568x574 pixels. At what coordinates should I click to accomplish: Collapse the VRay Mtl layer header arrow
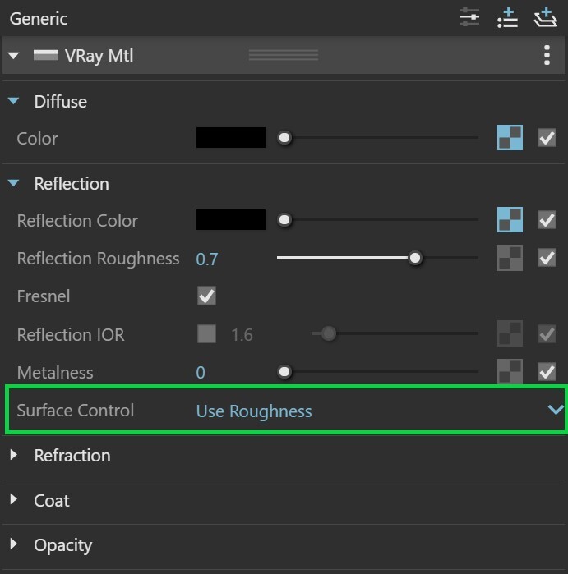(13, 56)
